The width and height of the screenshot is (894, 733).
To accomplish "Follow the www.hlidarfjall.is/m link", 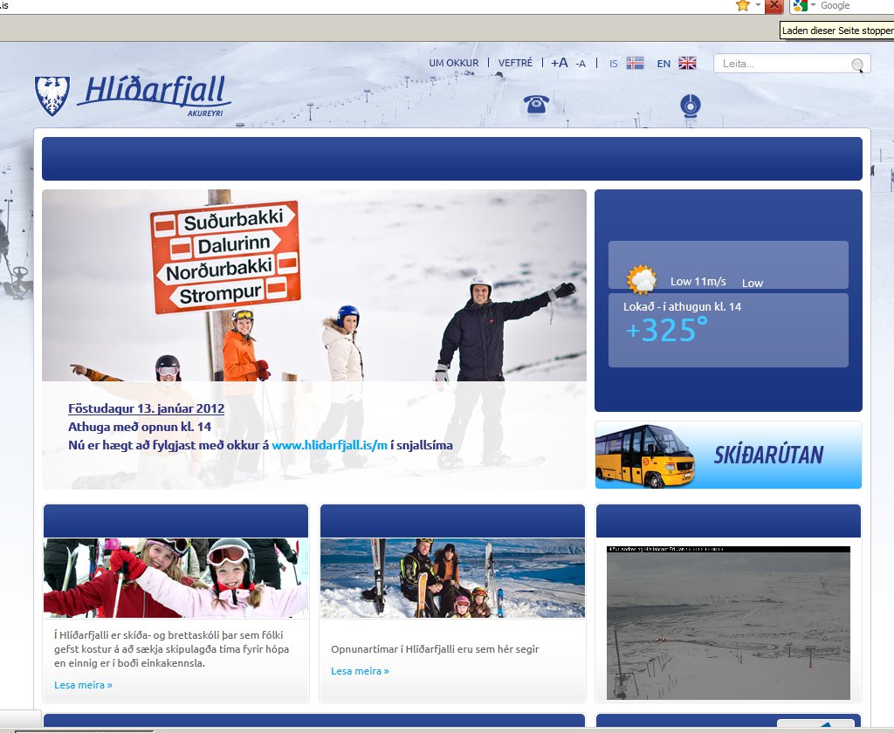I will point(329,445).
